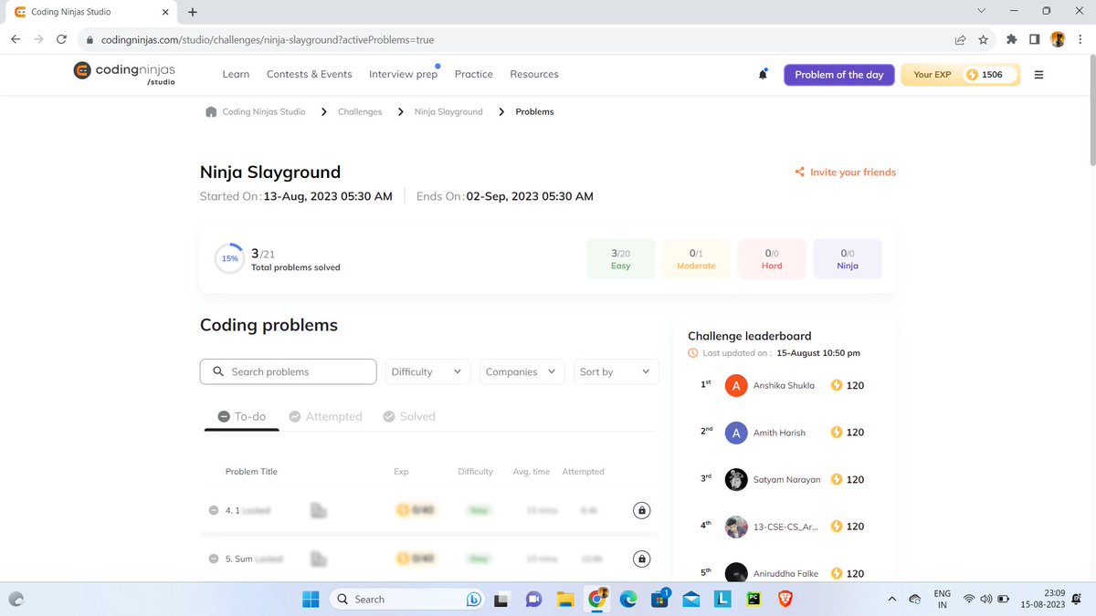Screen dimensions: 1096x616
Task: Open a new browser tab
Action: click(192, 12)
